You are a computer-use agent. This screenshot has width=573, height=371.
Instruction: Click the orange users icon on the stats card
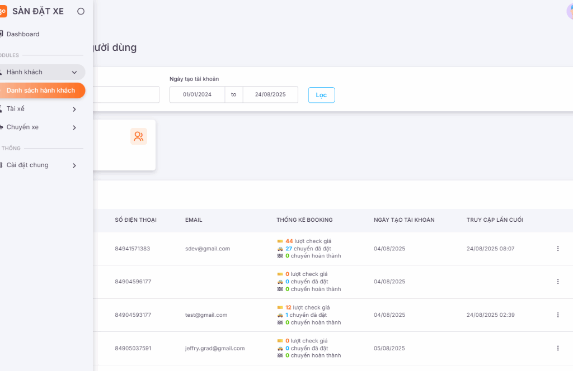tap(138, 136)
